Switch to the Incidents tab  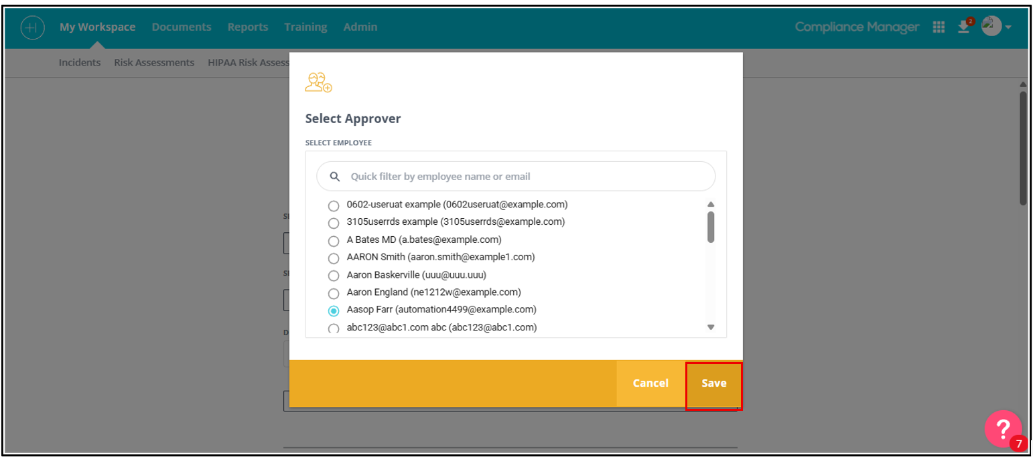click(80, 62)
